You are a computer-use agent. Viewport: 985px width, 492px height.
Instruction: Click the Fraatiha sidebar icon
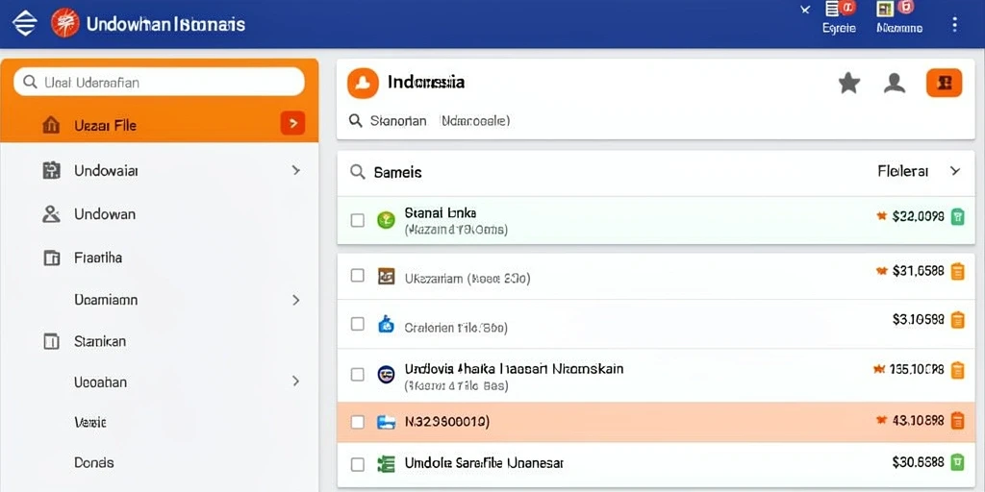52,258
